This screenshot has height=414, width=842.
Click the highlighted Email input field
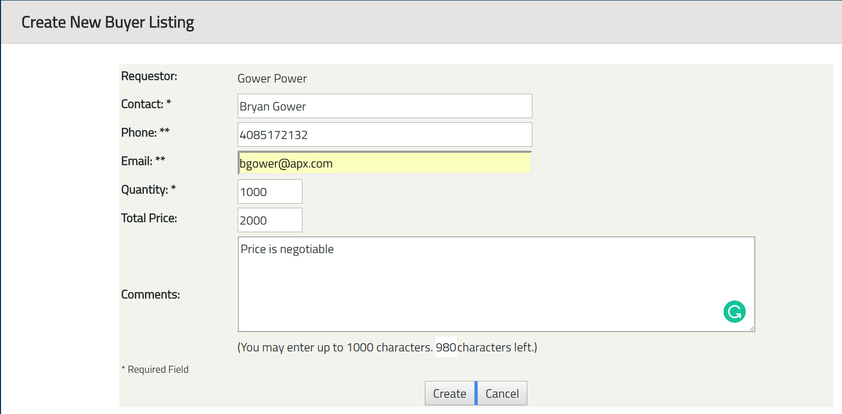coord(385,163)
